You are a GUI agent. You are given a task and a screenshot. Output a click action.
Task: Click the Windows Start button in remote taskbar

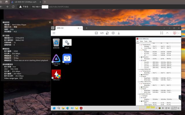54,108
